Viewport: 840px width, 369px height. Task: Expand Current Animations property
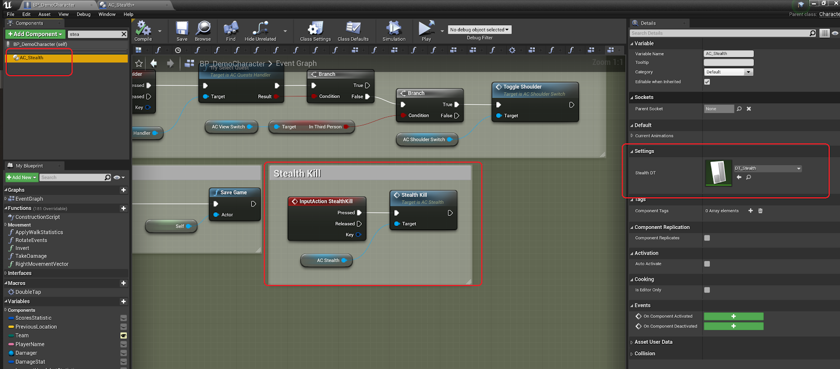pyautogui.click(x=632, y=136)
